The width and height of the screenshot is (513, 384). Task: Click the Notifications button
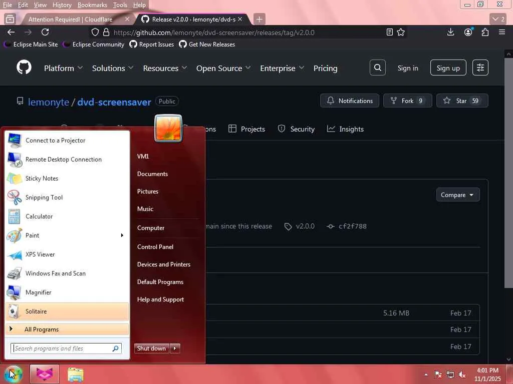349,100
